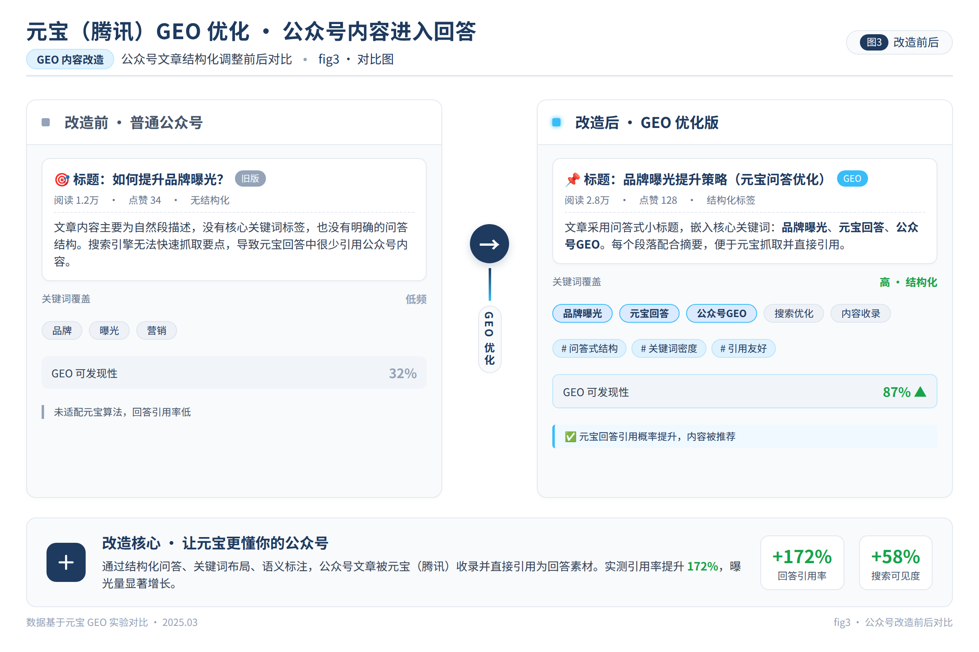Click the +58% 搜索可见度 stat card
The height and width of the screenshot is (652, 979).
[895, 563]
